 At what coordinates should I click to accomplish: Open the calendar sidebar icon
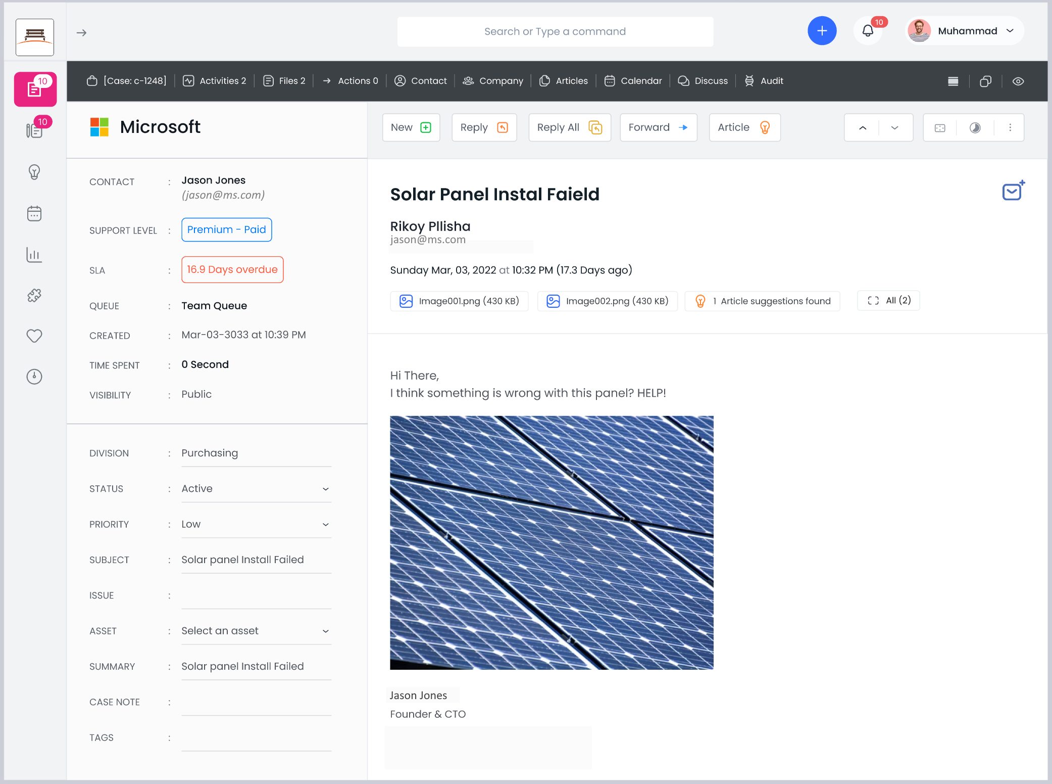tap(34, 213)
